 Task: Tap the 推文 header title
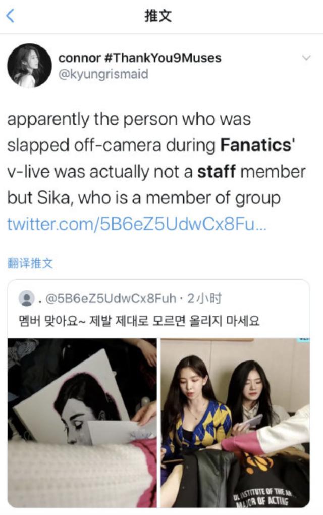(x=158, y=16)
